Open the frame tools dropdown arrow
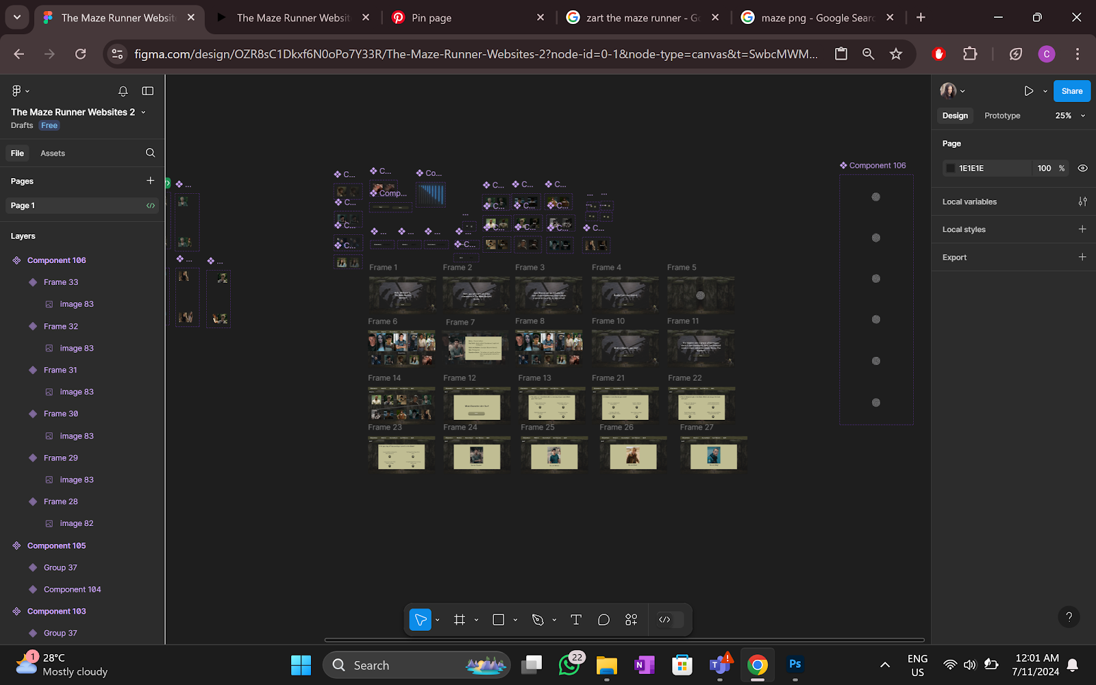 pyautogui.click(x=476, y=620)
